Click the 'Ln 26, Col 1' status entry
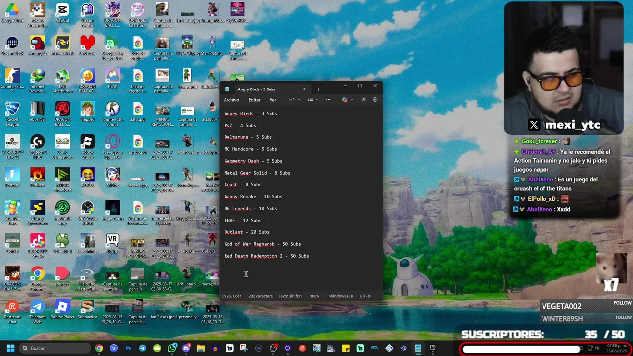 pos(231,296)
